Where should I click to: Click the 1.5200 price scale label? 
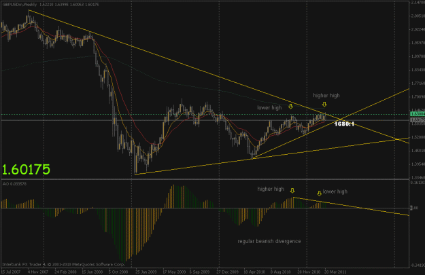coord(418,137)
